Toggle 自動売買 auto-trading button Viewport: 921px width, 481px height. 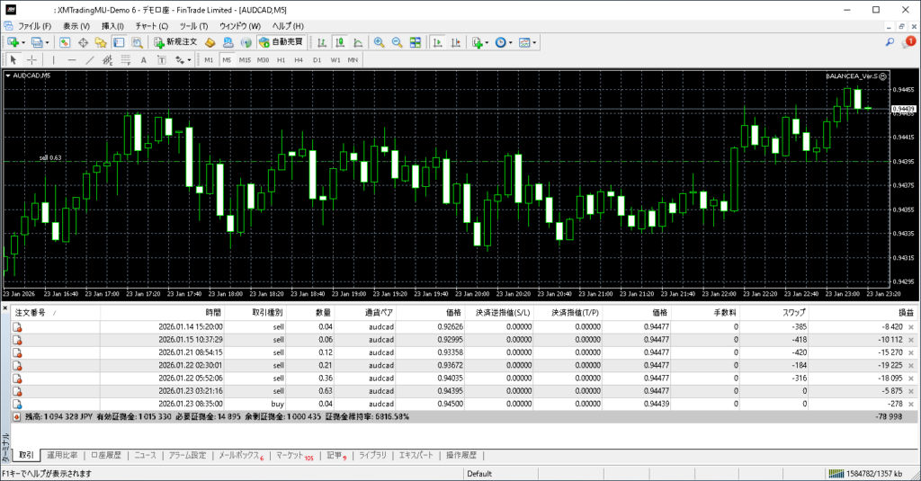coord(281,42)
